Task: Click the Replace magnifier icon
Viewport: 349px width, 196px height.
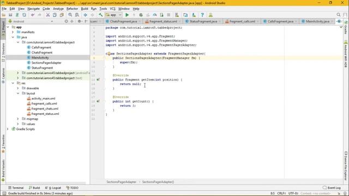Action: click(77, 15)
